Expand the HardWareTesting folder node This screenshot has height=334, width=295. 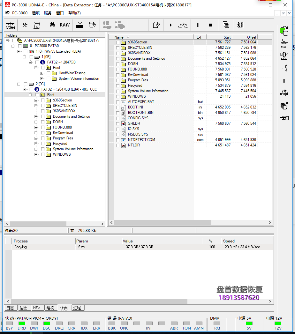point(42,73)
